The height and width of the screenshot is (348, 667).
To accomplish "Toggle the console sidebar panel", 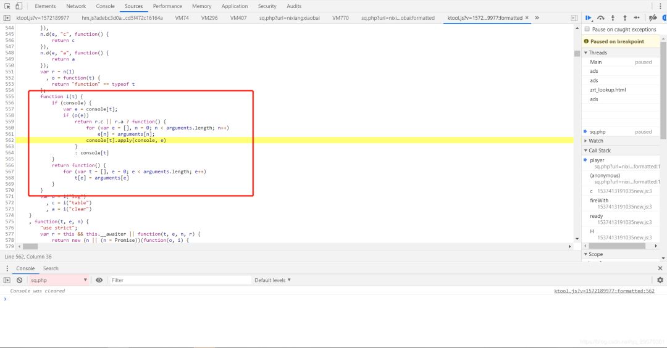I will pos(7,280).
